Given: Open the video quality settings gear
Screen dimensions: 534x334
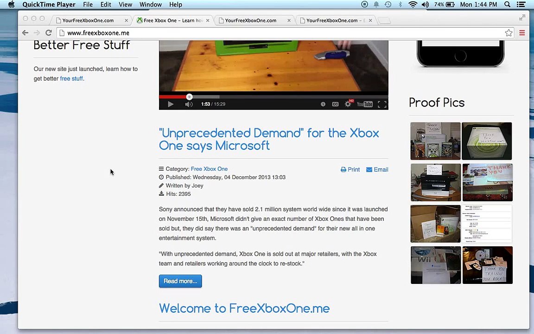Looking at the screenshot, I should click(348, 104).
